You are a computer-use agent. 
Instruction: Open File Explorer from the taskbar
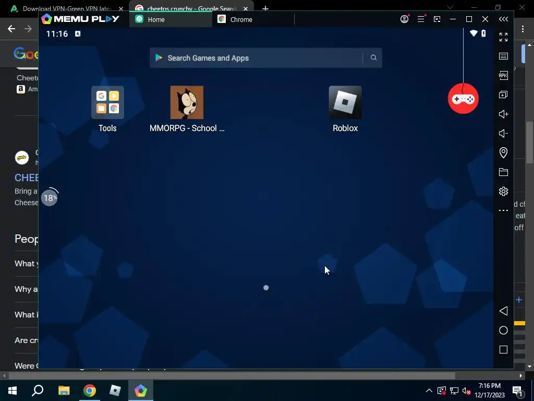click(x=64, y=391)
